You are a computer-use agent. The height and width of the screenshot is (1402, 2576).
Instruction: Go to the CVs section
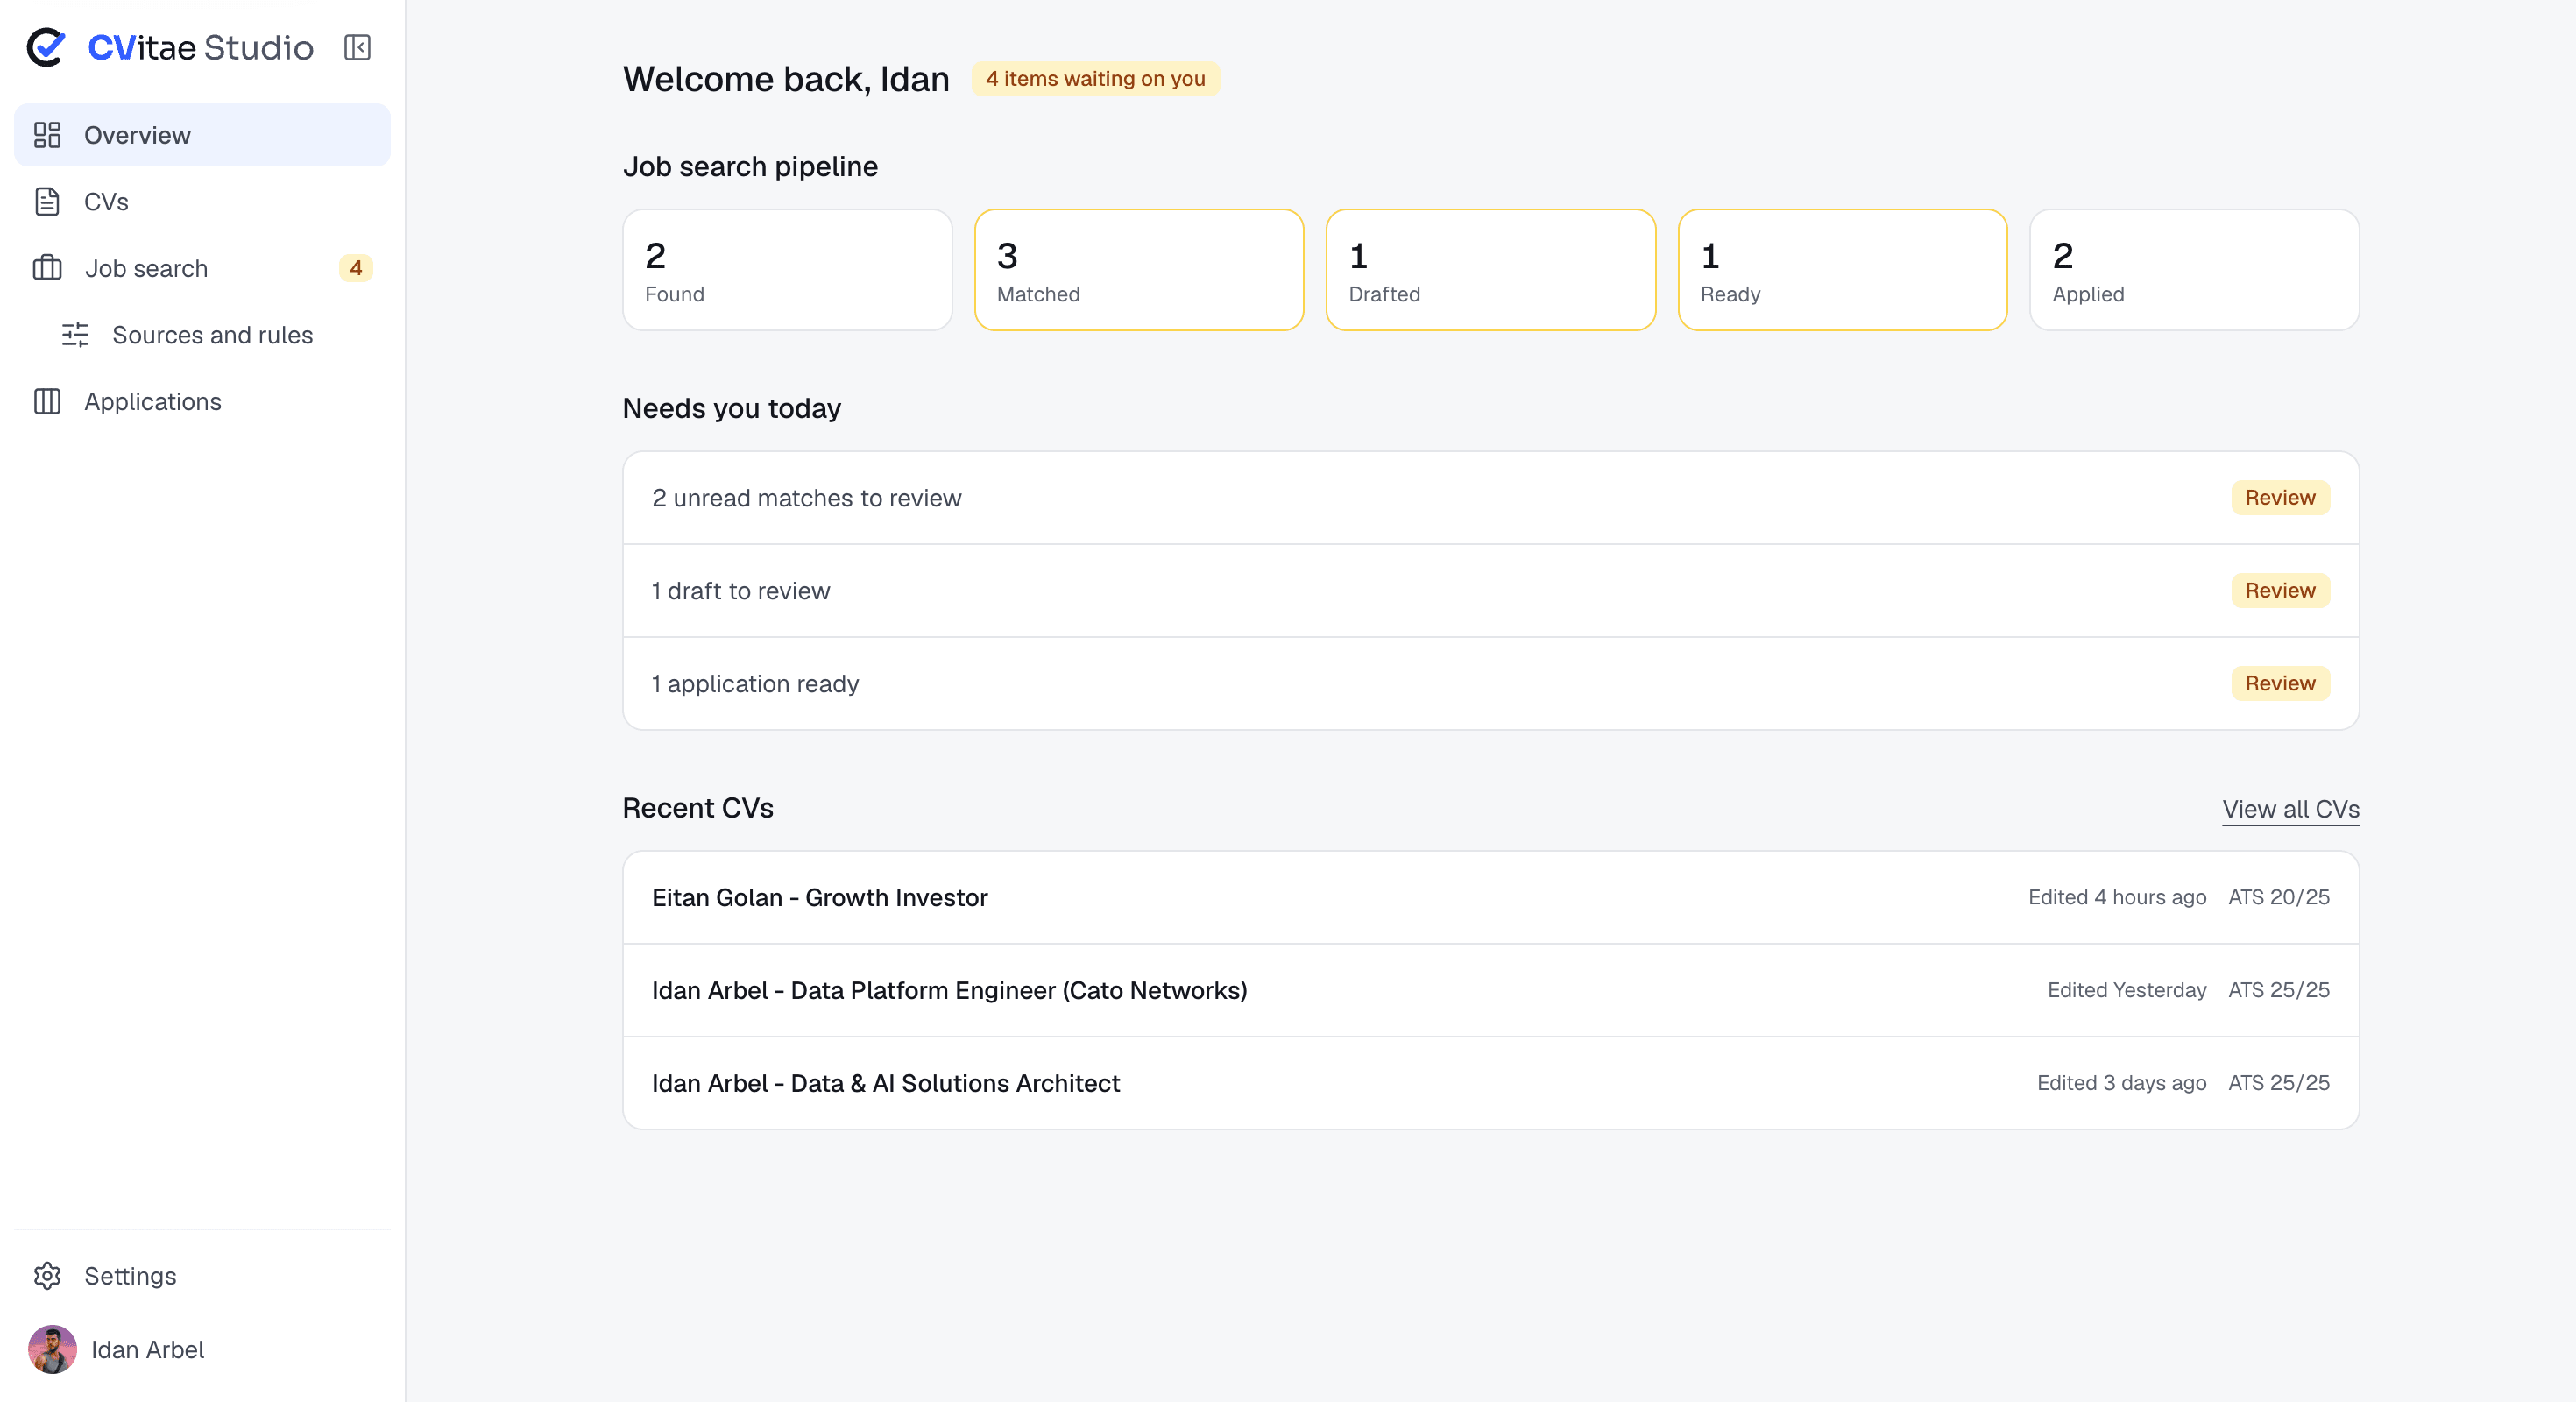click(202, 201)
